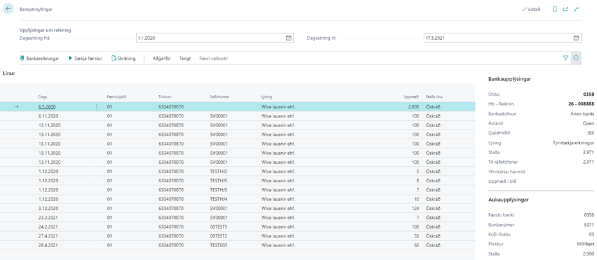Open the 6.5.2020 date link
597x260 pixels.
click(47, 107)
